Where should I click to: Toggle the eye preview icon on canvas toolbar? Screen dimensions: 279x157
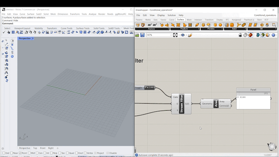coord(183,35)
